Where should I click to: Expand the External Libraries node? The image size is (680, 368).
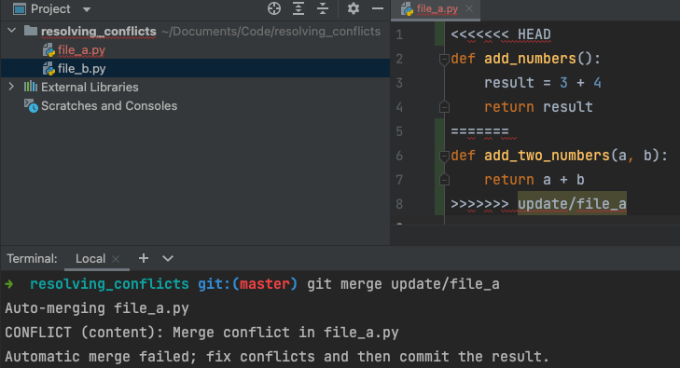(x=11, y=87)
